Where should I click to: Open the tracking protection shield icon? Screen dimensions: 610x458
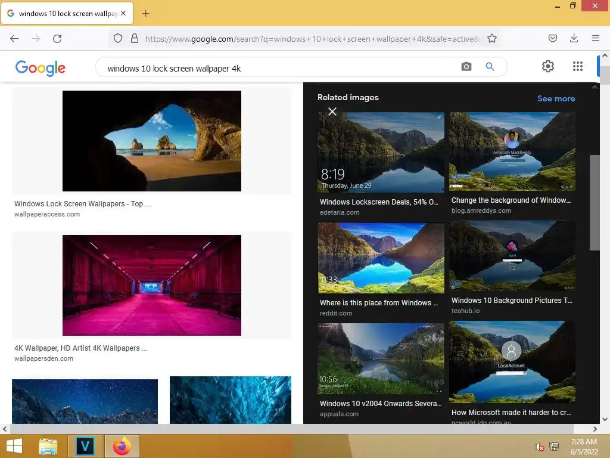tap(118, 39)
